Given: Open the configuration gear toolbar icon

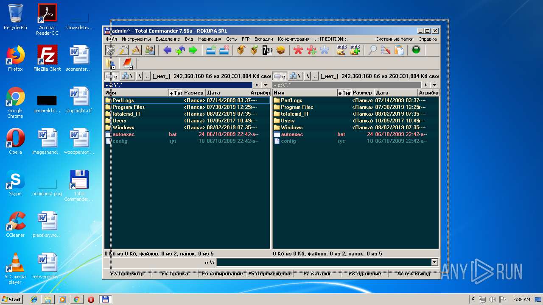Looking at the screenshot, I should pyautogui.click(x=110, y=50).
